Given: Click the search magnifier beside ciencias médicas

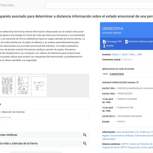Looking at the screenshot, I should (85, 135).
